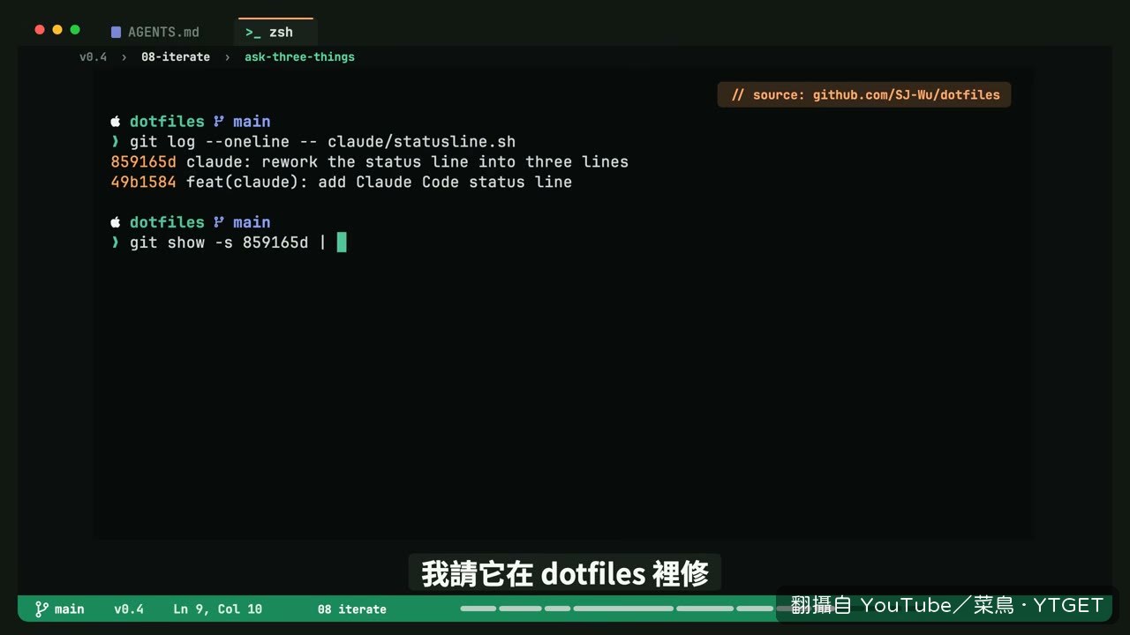Click the green terminal cursor block

[342, 243]
